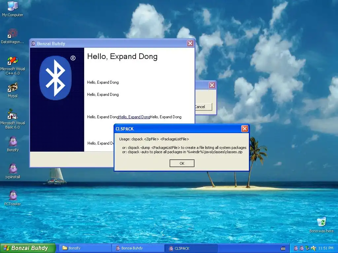
Task: Select the jxpiinstall desktop icon
Action: pos(13,171)
